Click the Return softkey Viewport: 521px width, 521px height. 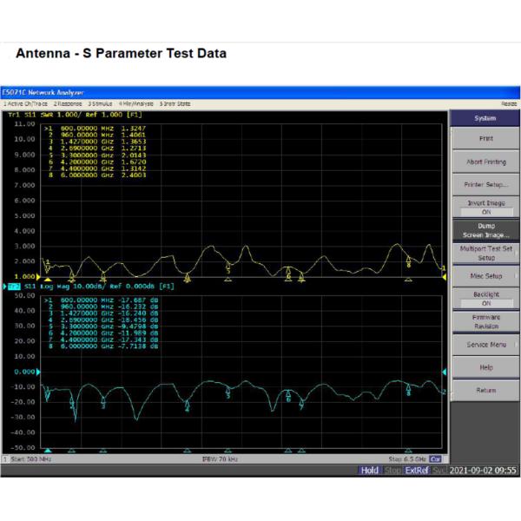[485, 391]
